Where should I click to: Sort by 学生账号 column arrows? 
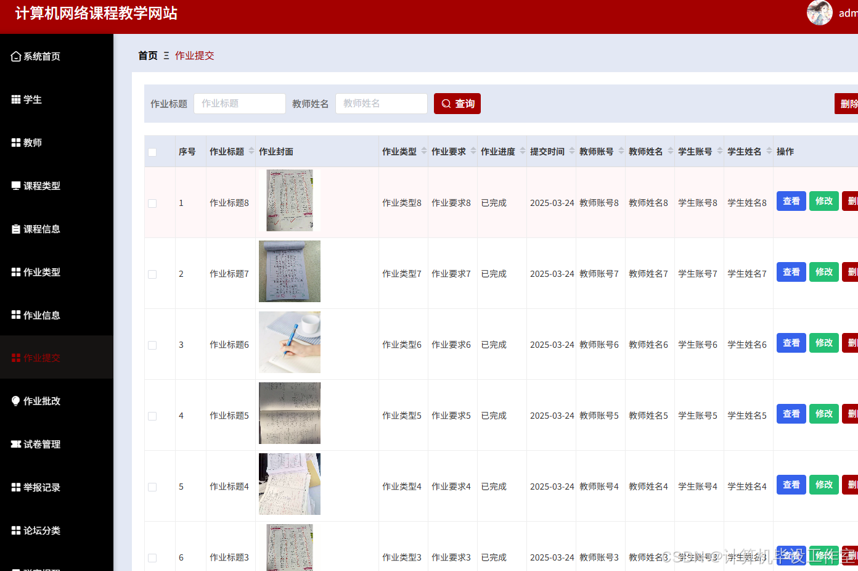(x=720, y=151)
